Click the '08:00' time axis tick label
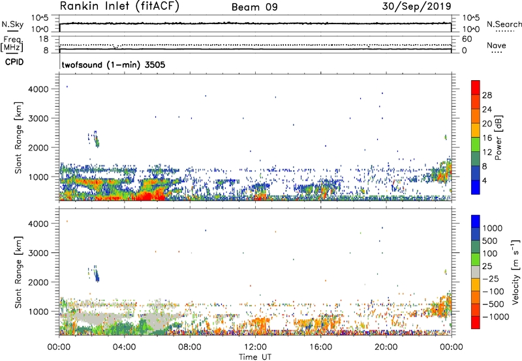Screen dimensions: 522x361 pyautogui.click(x=190, y=347)
